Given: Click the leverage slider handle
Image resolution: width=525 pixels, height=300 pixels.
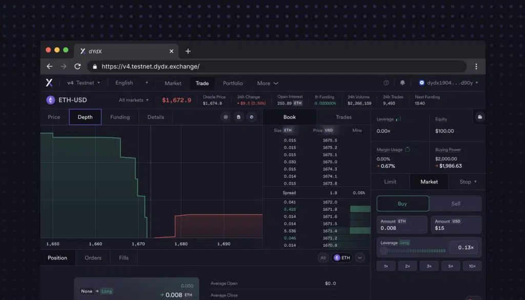Looking at the screenshot, I should pyautogui.click(x=384, y=251).
